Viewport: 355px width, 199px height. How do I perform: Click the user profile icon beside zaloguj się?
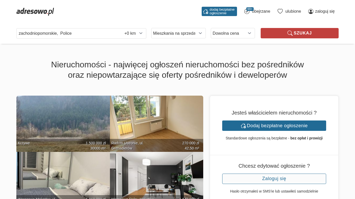311,11
